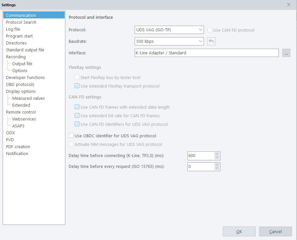Open OBD protocols settings
Image resolution: width=297 pixels, height=240 pixels.
tap(20, 85)
